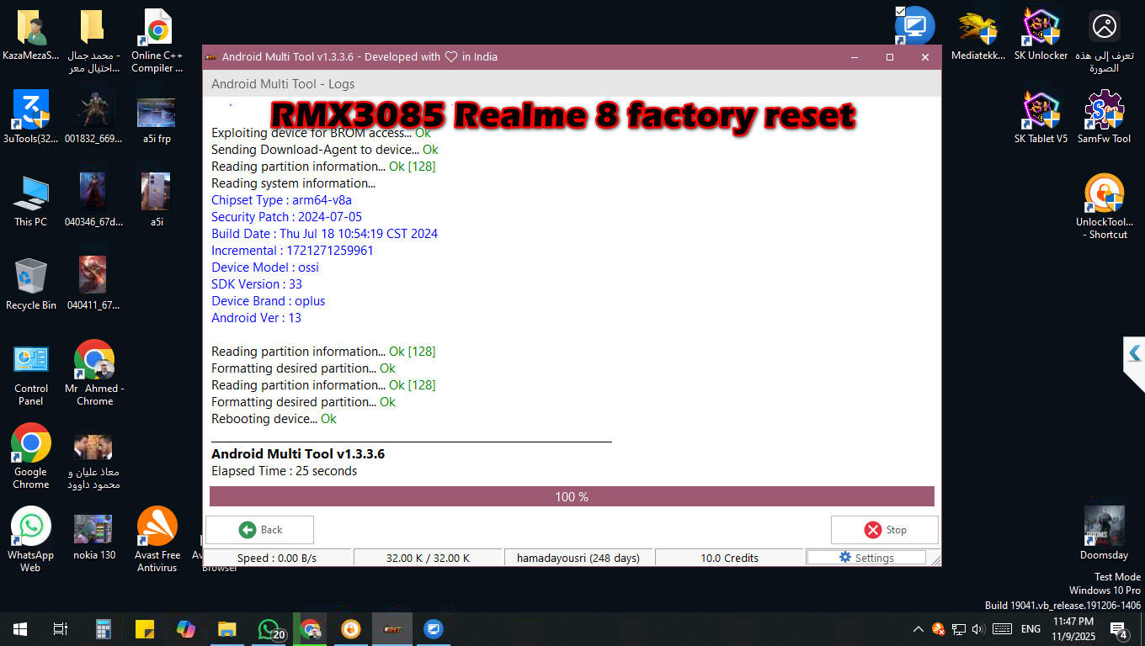This screenshot has height=646, width=1145.
Task: Open WhatsApp from the taskbar
Action: coord(269,629)
